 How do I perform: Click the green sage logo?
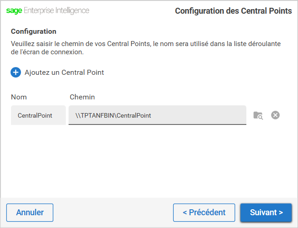(x=14, y=10)
